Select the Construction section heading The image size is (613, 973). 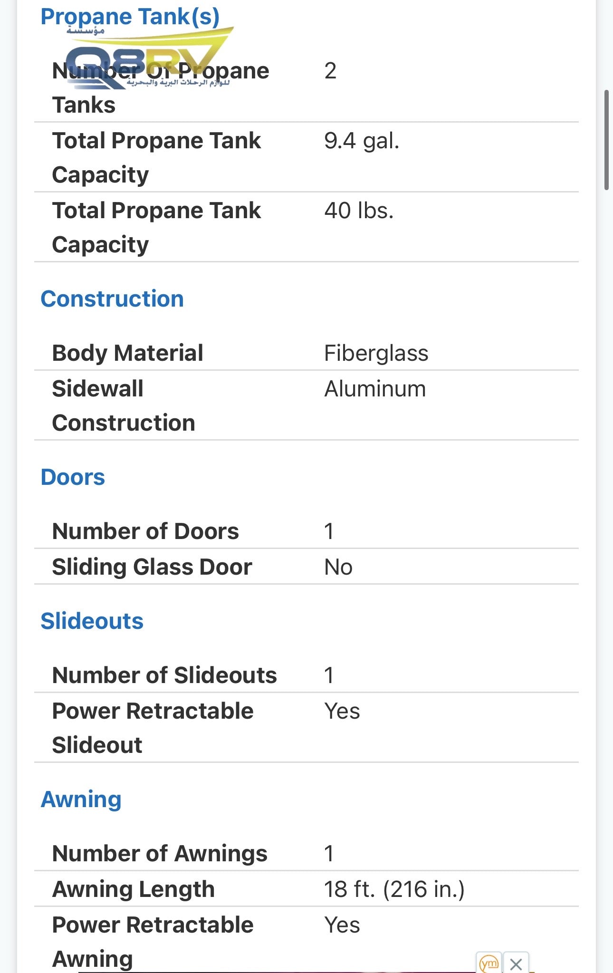click(x=112, y=299)
